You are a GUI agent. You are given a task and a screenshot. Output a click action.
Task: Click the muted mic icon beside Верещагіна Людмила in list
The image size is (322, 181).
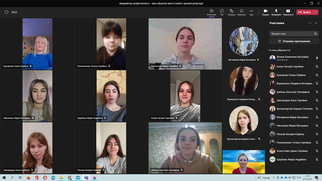pos(317,83)
